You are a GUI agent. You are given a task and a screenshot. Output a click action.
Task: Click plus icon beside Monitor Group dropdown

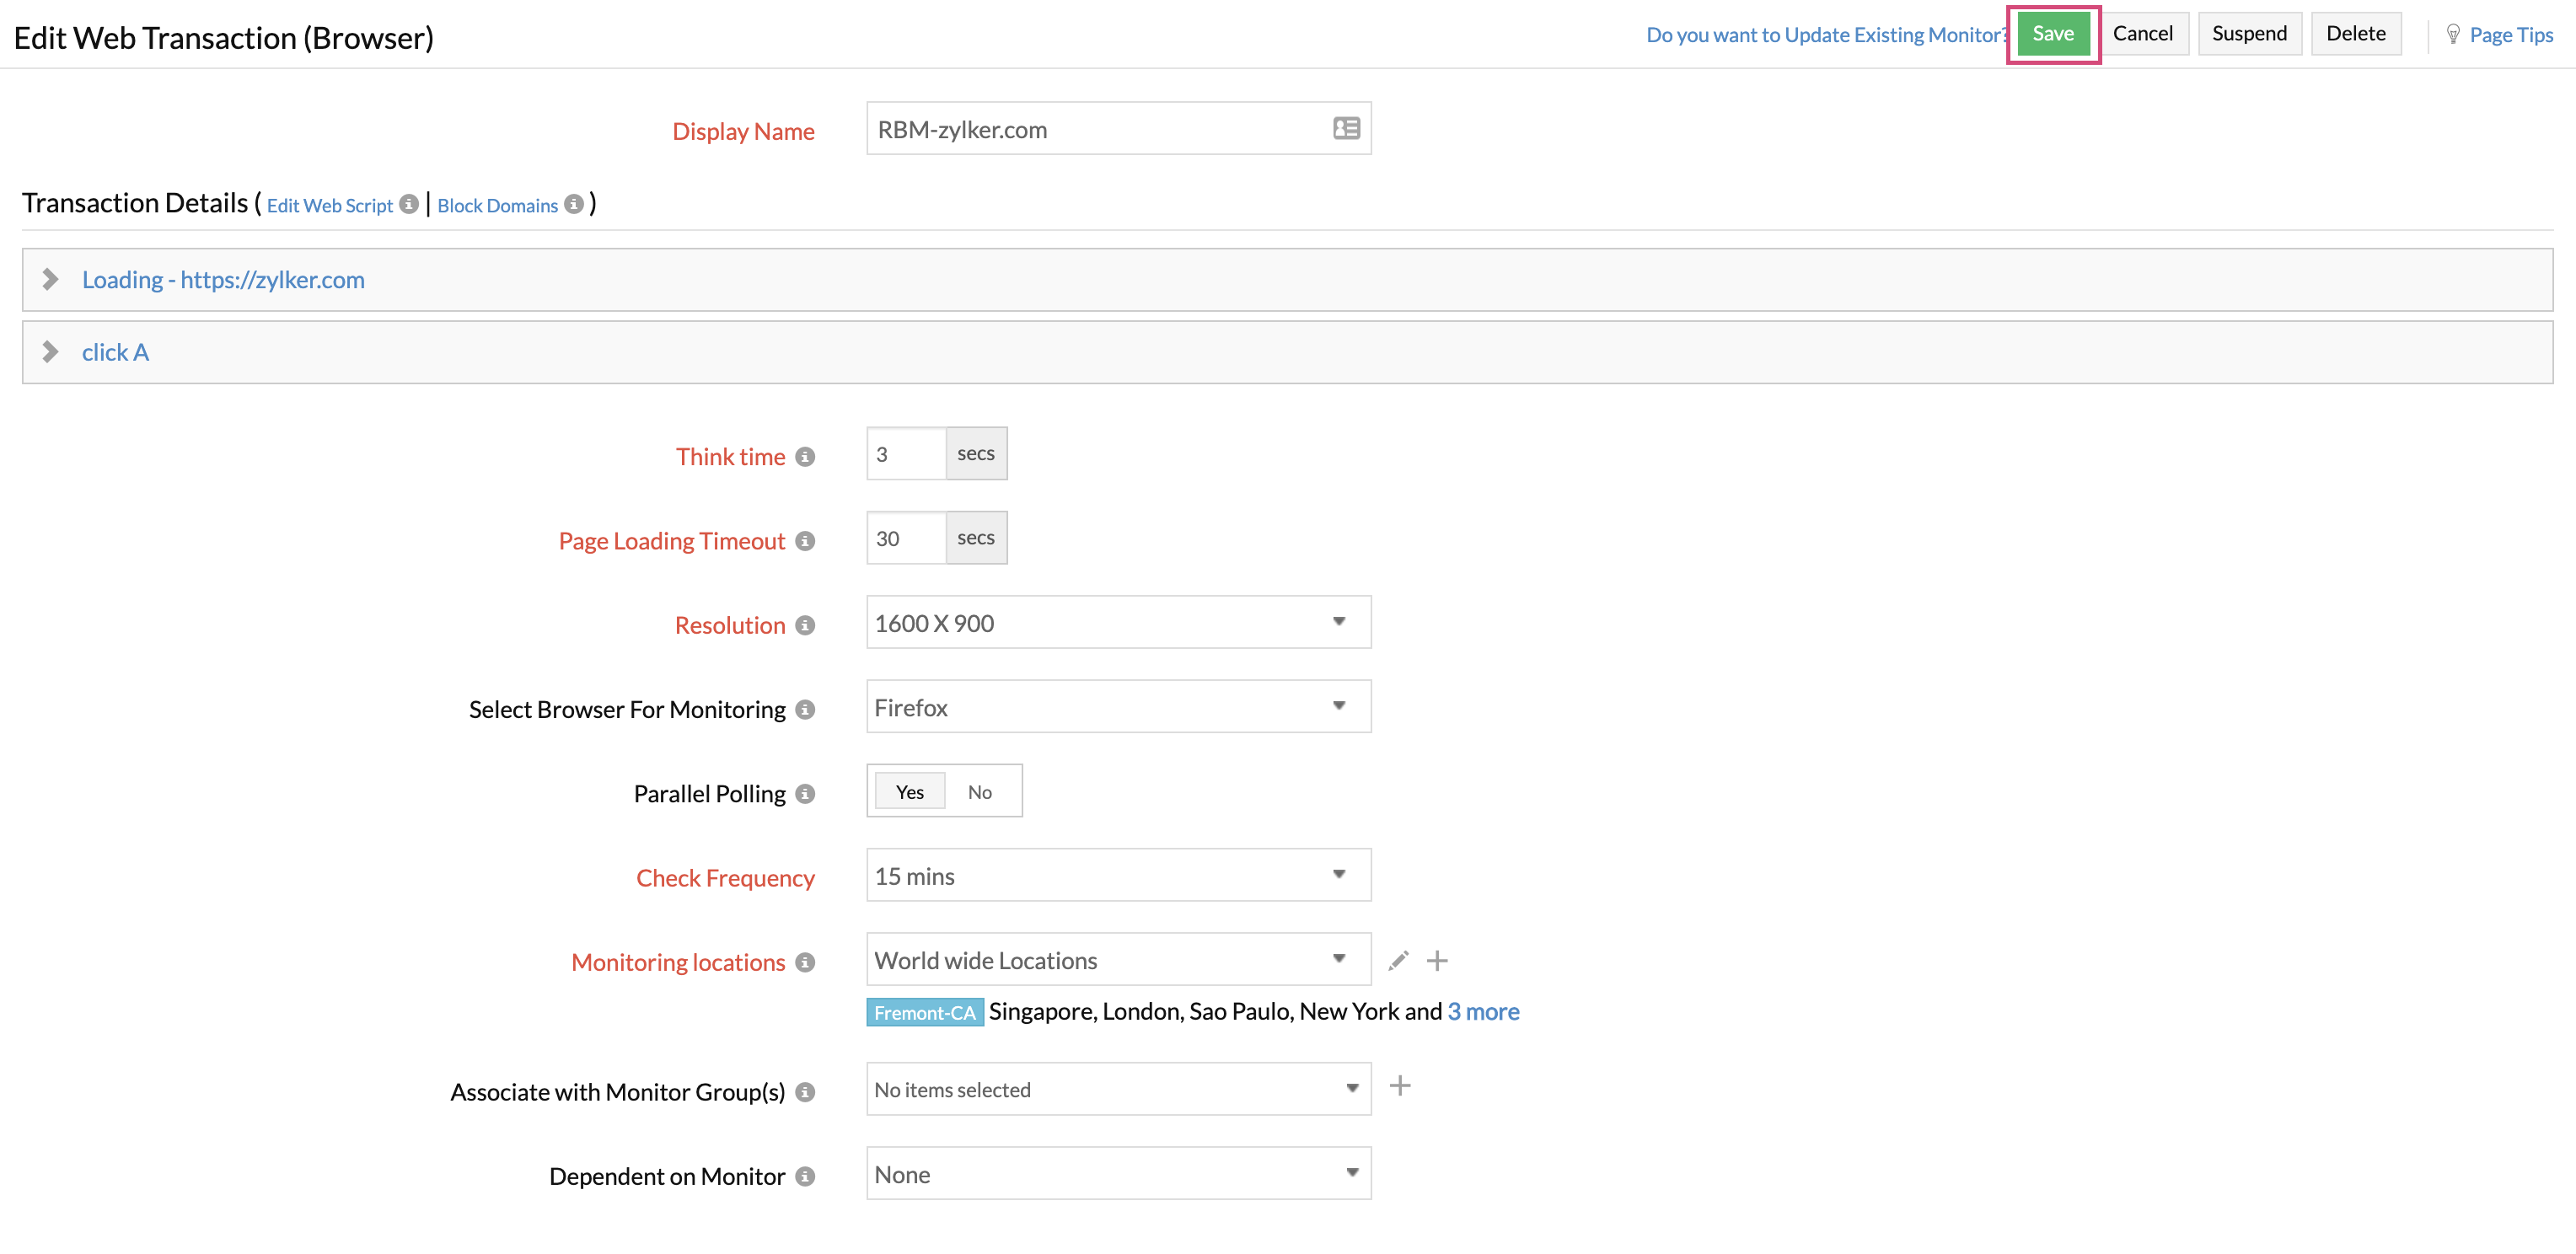(x=1399, y=1086)
